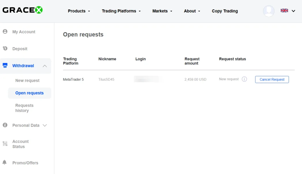
Task: Open the Products dropdown menu
Action: (79, 11)
